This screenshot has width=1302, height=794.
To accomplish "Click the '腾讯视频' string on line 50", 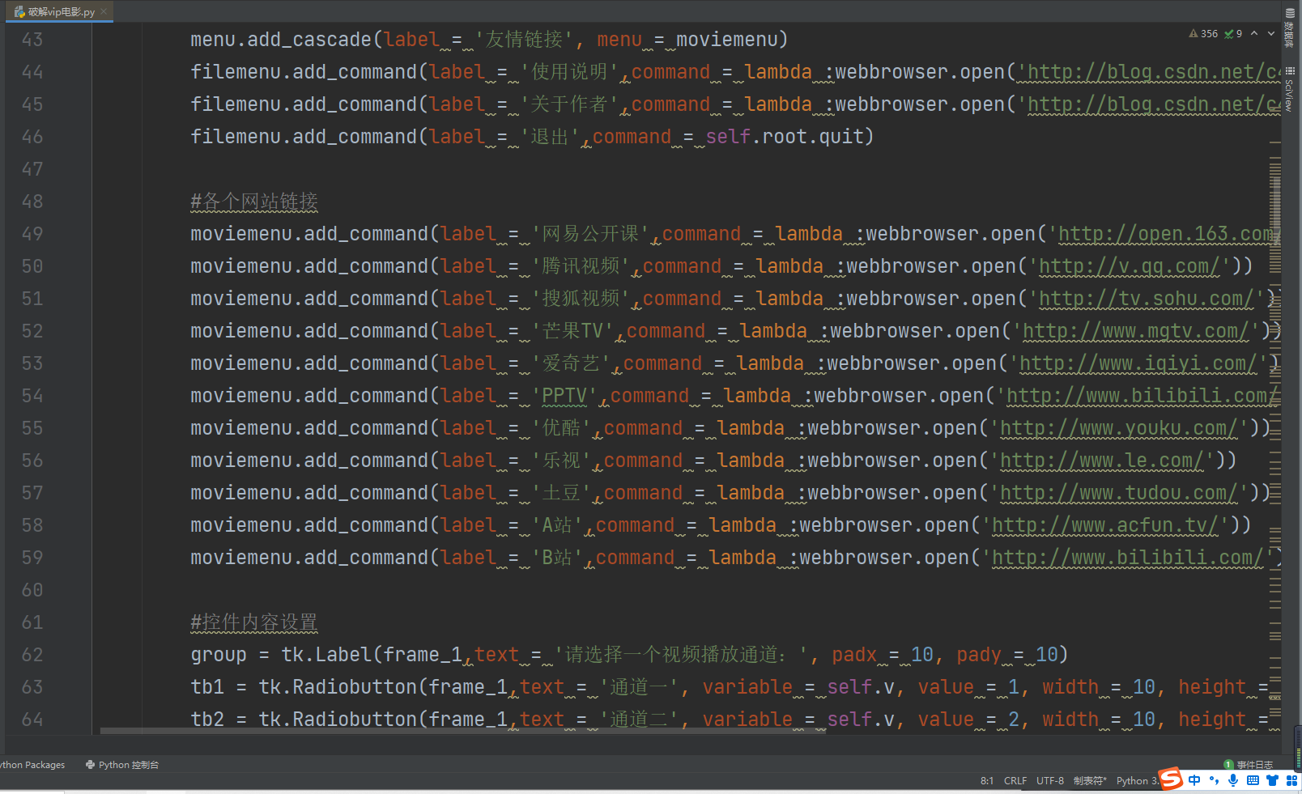I will point(581,266).
